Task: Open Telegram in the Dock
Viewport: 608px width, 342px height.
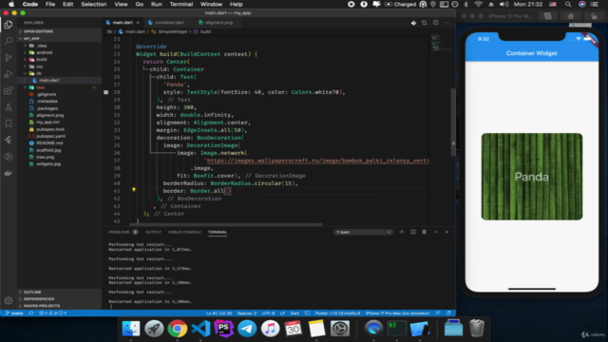Action: (x=247, y=329)
